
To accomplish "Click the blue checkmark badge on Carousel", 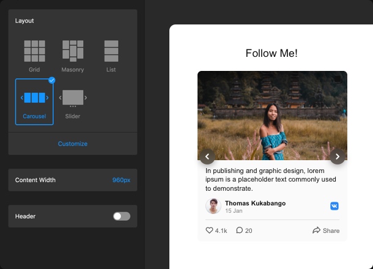I will pyautogui.click(x=51, y=80).
